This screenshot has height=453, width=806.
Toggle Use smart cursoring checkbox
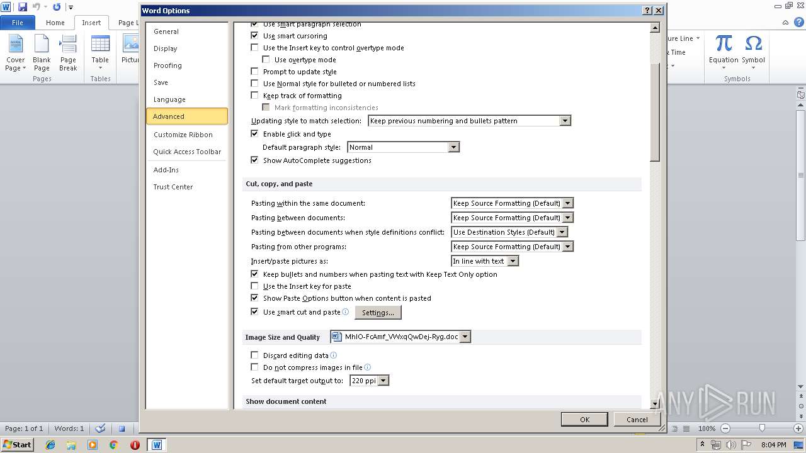[254, 36]
